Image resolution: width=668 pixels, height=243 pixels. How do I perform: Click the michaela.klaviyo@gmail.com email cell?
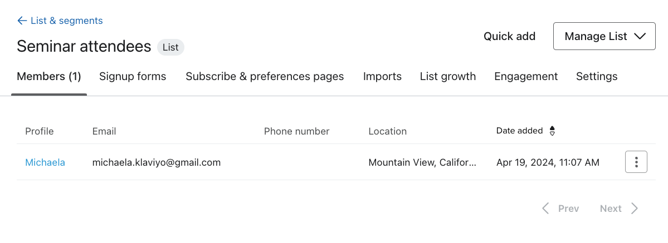[x=157, y=162]
